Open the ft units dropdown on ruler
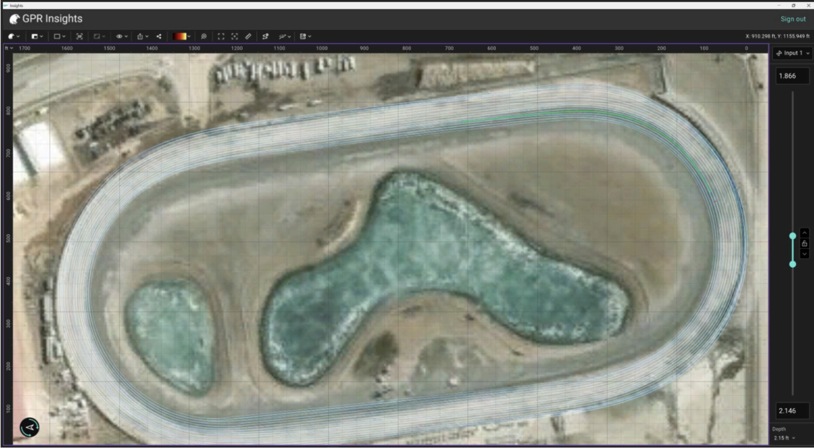The image size is (814, 448). point(9,48)
